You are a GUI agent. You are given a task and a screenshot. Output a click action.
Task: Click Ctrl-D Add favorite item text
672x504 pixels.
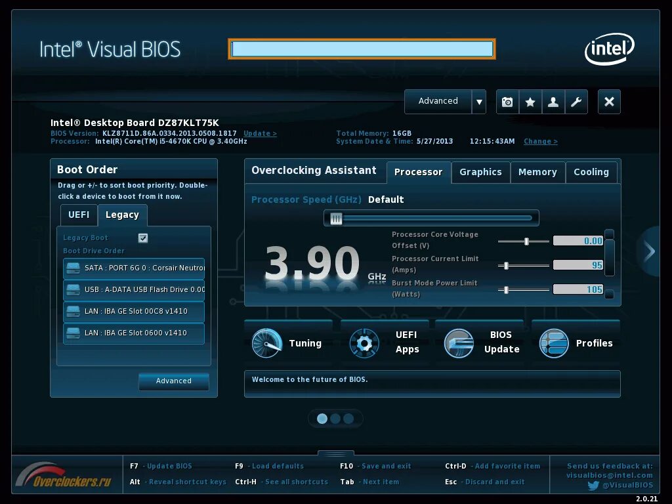coord(492,466)
